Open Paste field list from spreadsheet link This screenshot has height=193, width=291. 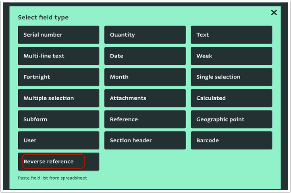point(52,178)
